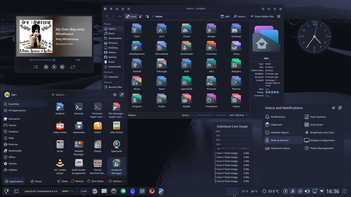Click Add link next to Tags
Screen dimensions: 351x197
[x=267, y=89]
